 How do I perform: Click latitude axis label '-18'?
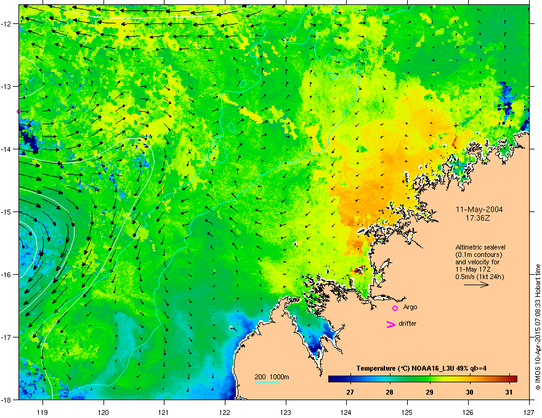6,400
